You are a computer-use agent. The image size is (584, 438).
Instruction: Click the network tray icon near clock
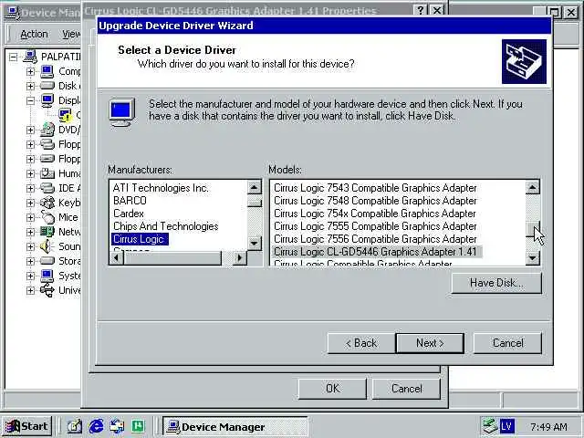[489, 426]
